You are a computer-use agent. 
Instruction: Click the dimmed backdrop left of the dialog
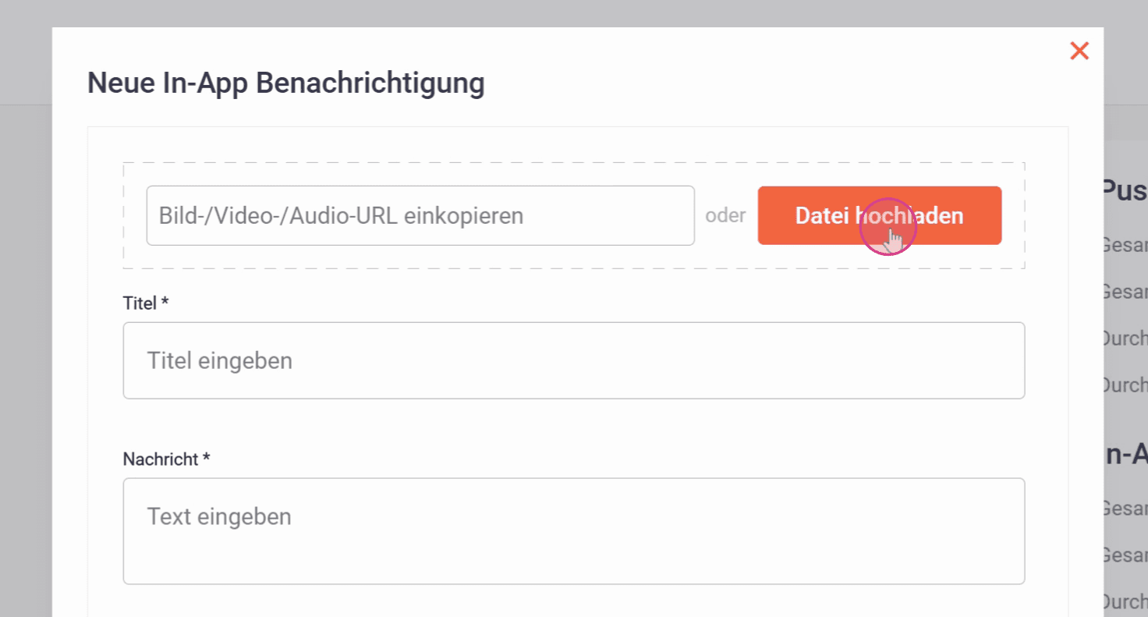point(26,351)
